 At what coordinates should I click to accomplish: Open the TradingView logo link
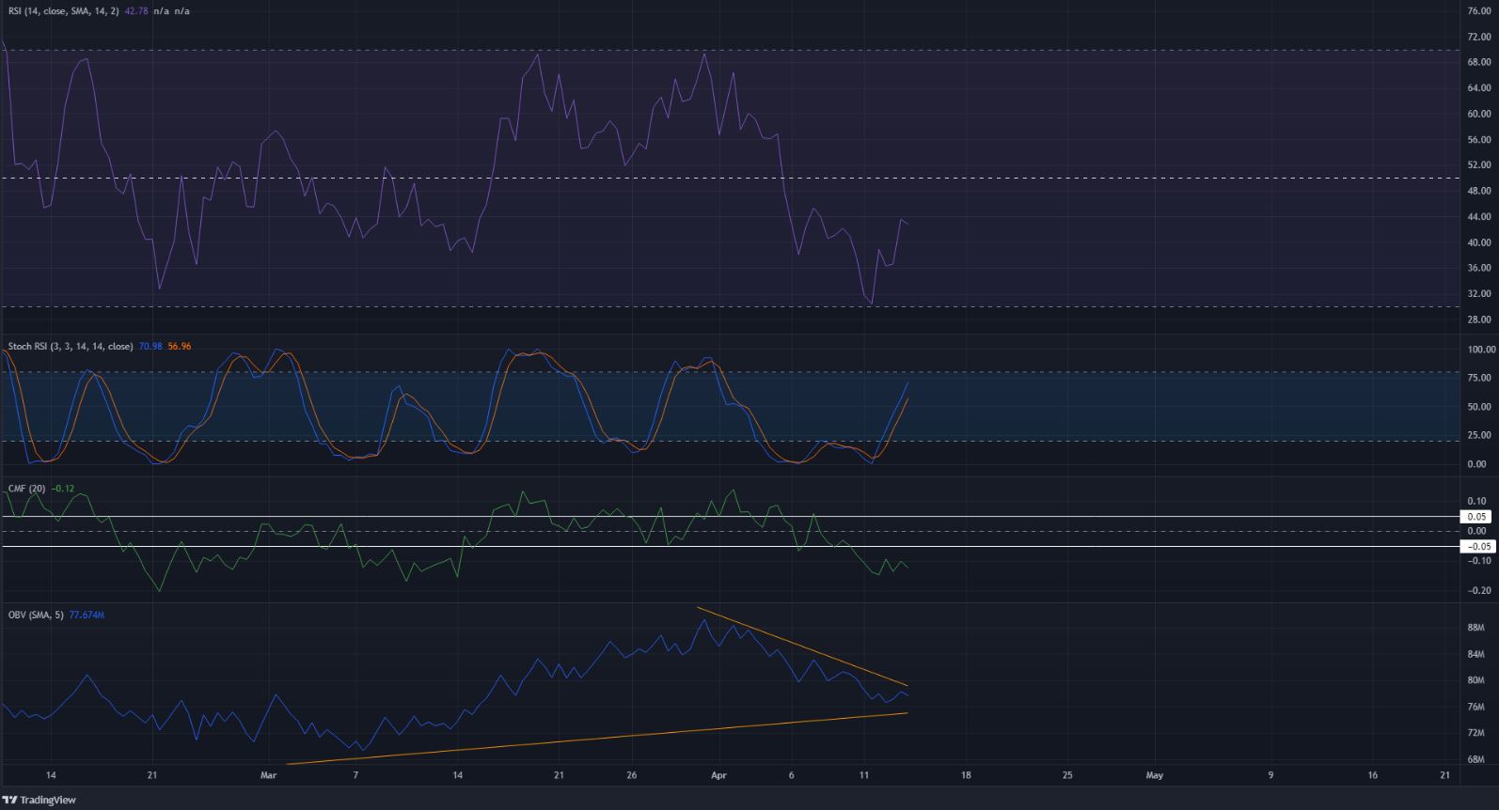pos(39,800)
